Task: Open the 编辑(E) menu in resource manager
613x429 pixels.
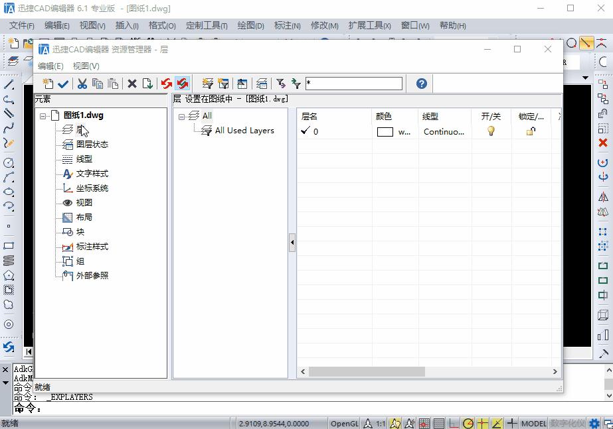Action: [50, 66]
